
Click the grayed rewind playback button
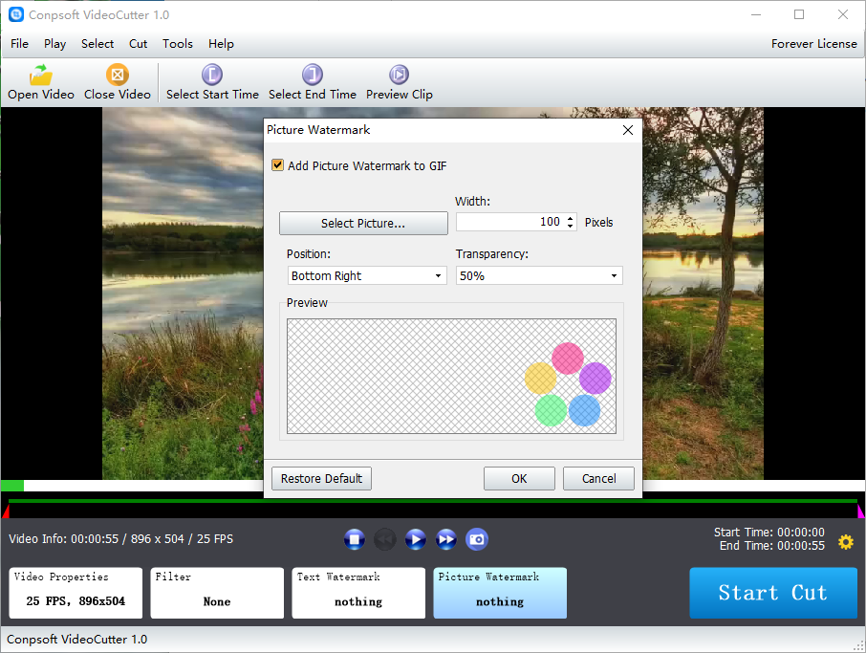(385, 539)
